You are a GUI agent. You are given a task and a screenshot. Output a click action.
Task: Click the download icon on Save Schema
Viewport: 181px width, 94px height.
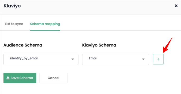point(8,78)
